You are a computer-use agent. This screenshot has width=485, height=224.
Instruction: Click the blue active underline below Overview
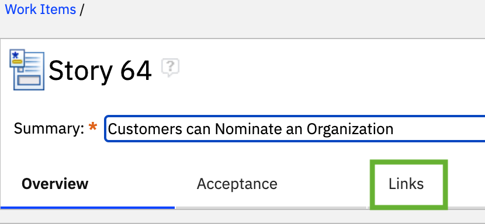pyautogui.click(x=88, y=208)
